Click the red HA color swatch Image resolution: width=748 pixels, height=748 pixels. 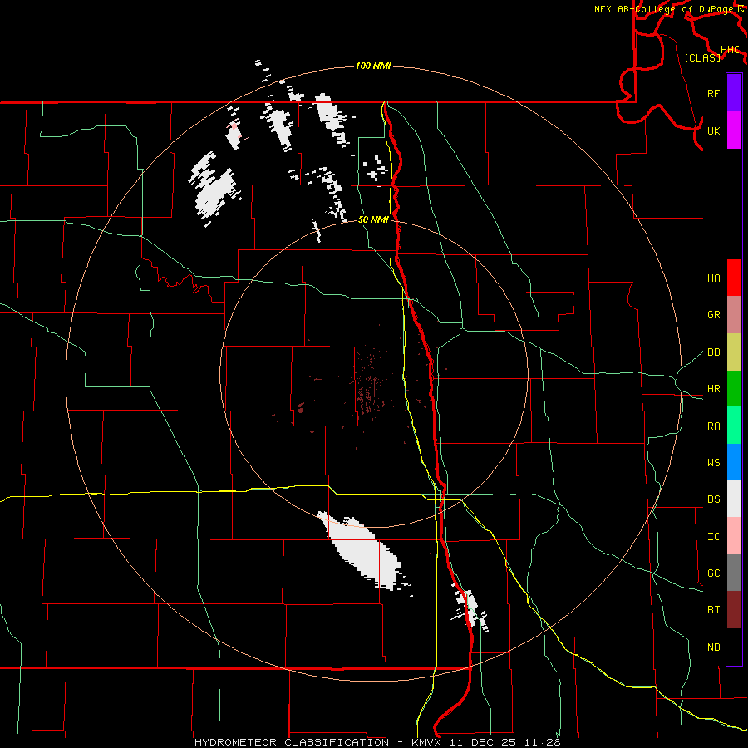[x=734, y=278]
